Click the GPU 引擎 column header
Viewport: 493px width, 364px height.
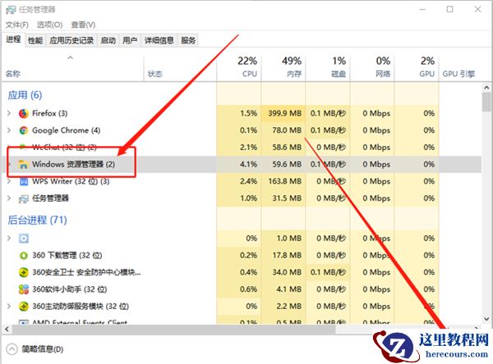(x=458, y=74)
